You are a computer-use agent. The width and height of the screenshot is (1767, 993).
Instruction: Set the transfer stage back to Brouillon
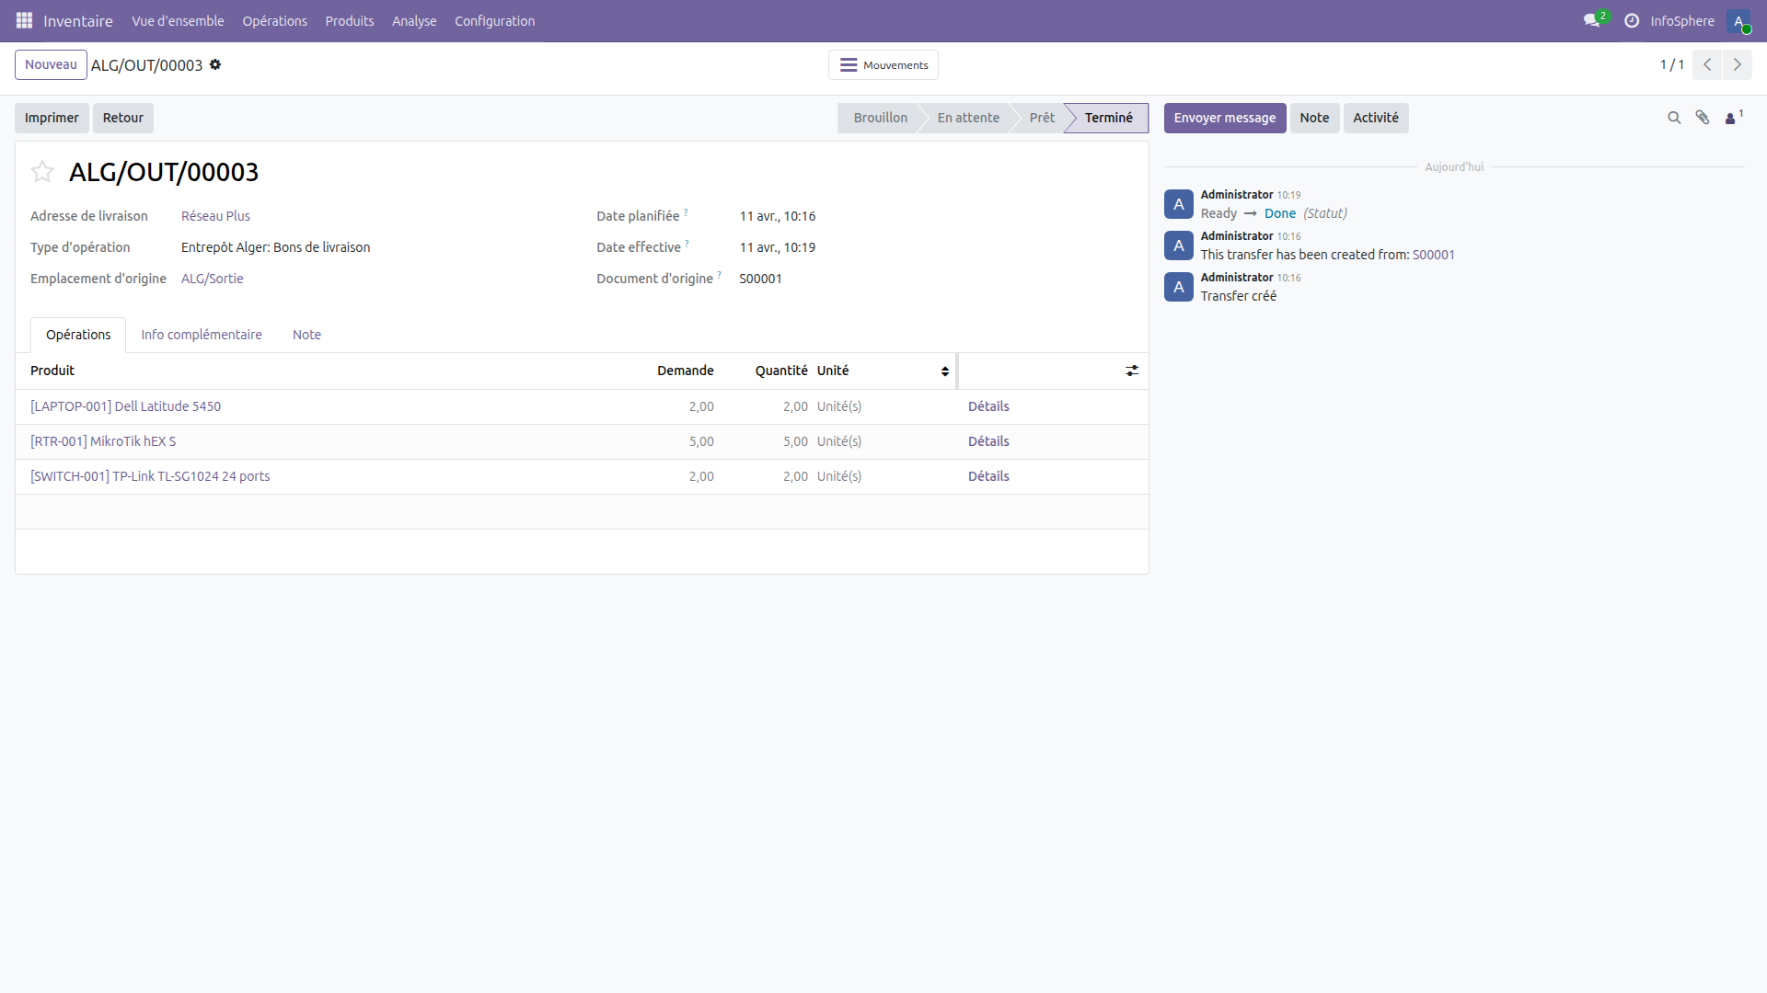(880, 118)
